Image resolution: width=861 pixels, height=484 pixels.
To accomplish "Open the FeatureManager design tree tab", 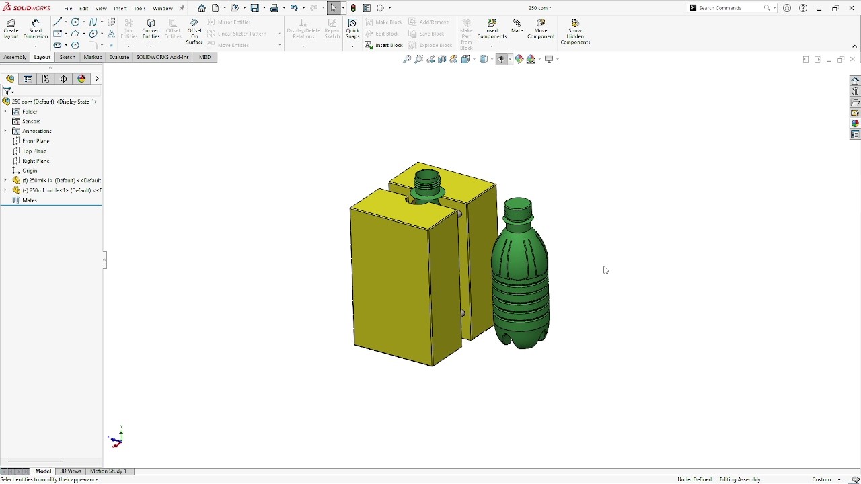I will [10, 79].
